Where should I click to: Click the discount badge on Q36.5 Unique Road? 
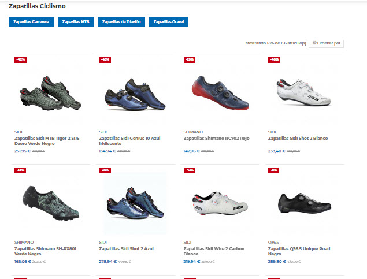point(273,170)
